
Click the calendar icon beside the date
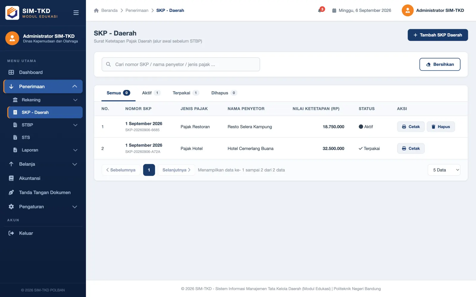tap(334, 10)
